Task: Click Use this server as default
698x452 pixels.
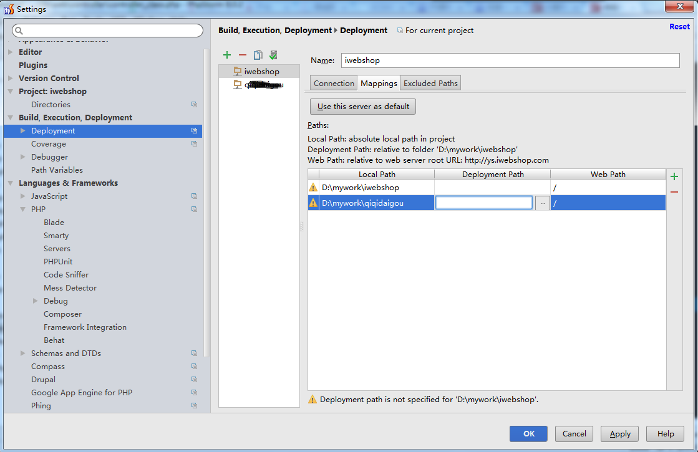Action: [x=362, y=106]
